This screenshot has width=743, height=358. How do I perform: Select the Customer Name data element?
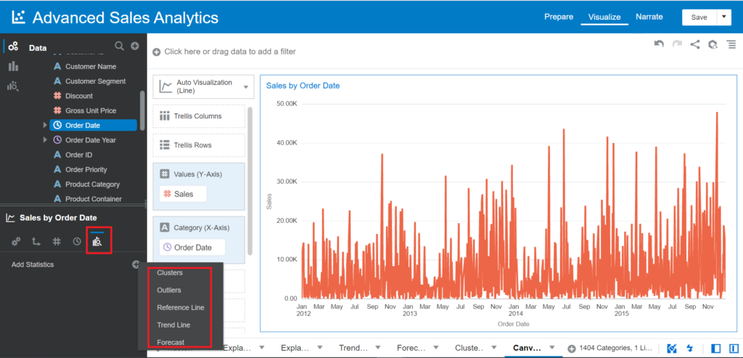coord(91,66)
